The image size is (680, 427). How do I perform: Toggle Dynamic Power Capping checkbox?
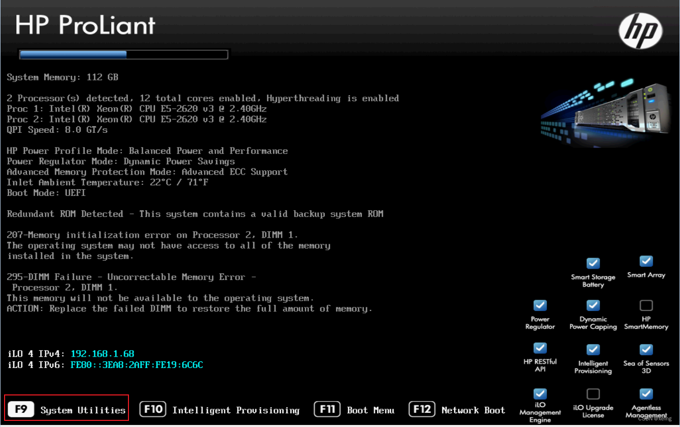coord(593,305)
